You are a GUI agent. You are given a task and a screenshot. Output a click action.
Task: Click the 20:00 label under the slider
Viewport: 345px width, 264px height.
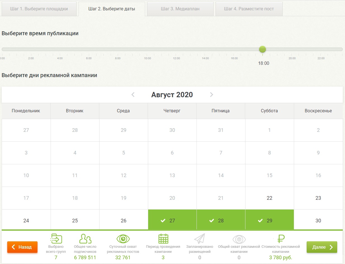292,58
